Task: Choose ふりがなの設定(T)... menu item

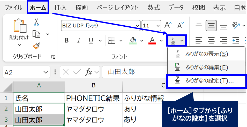Action: pyautogui.click(x=206, y=81)
